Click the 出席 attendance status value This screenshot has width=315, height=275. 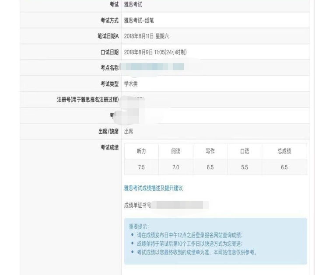pyautogui.click(x=129, y=132)
